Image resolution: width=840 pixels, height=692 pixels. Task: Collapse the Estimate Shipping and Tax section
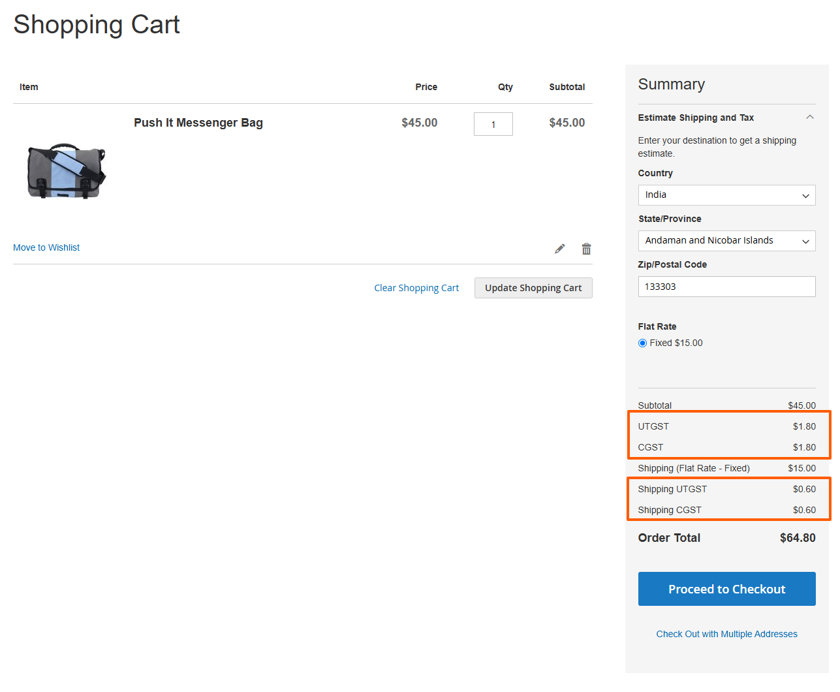(x=726, y=118)
